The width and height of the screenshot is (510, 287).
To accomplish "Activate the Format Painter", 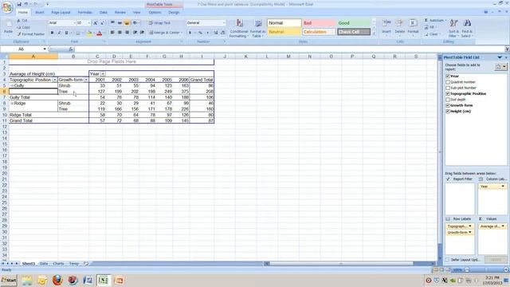I will pos(30,33).
